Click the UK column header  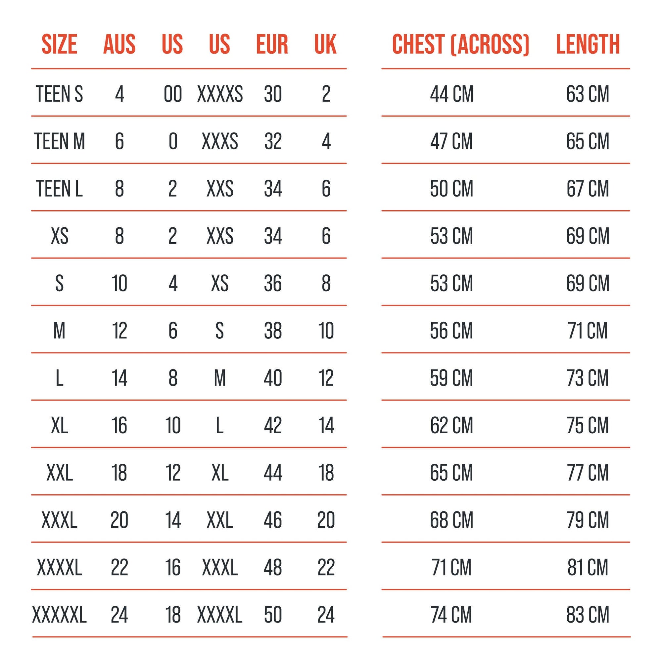[x=325, y=44]
